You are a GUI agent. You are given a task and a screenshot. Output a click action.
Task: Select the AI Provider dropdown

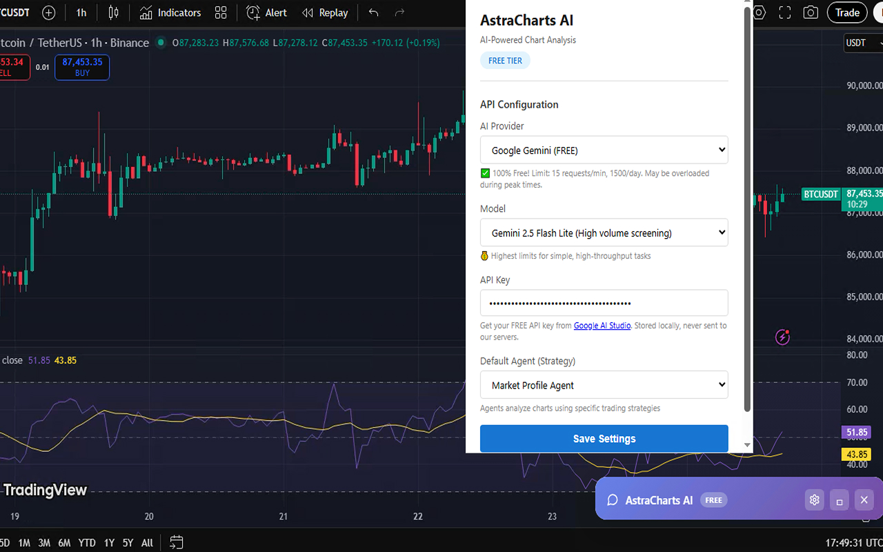coord(604,150)
